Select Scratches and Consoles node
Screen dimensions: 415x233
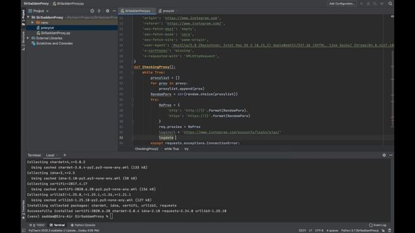[x=54, y=43]
